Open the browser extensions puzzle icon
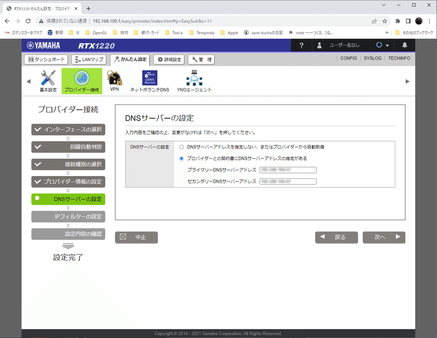The width and height of the screenshot is (437, 338). pos(398,21)
